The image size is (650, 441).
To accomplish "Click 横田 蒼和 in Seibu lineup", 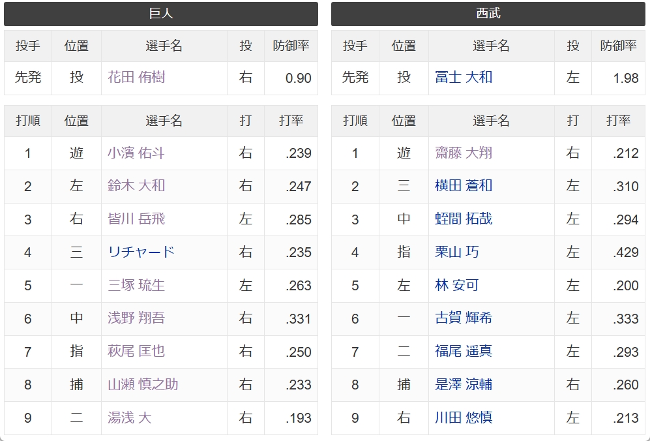I will 464,186.
